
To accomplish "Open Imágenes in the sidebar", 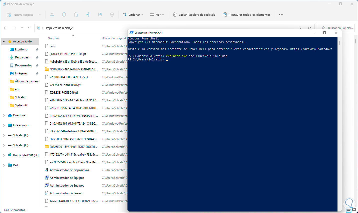I will click(21, 73).
